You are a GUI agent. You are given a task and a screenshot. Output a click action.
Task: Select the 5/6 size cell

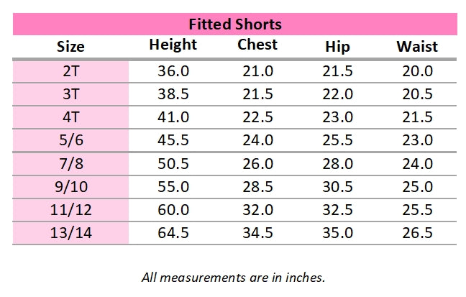click(x=70, y=140)
